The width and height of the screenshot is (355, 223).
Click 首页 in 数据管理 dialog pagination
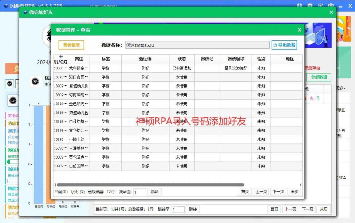coord(245,192)
